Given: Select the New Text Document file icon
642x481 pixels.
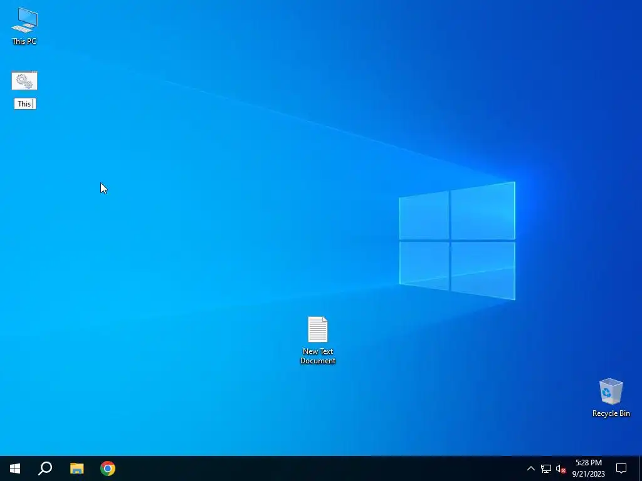Looking at the screenshot, I should point(318,329).
